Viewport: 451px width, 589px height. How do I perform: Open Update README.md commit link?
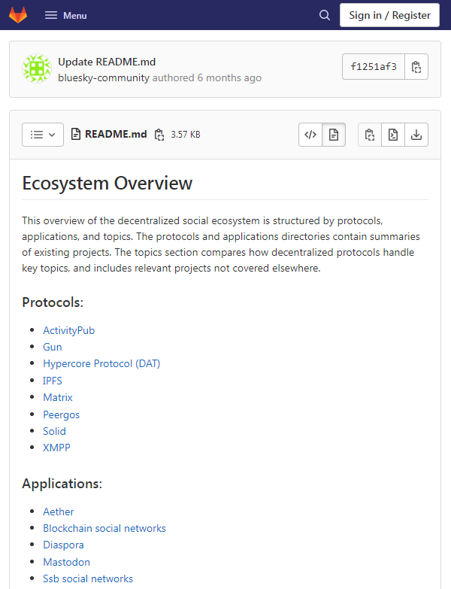(x=107, y=62)
